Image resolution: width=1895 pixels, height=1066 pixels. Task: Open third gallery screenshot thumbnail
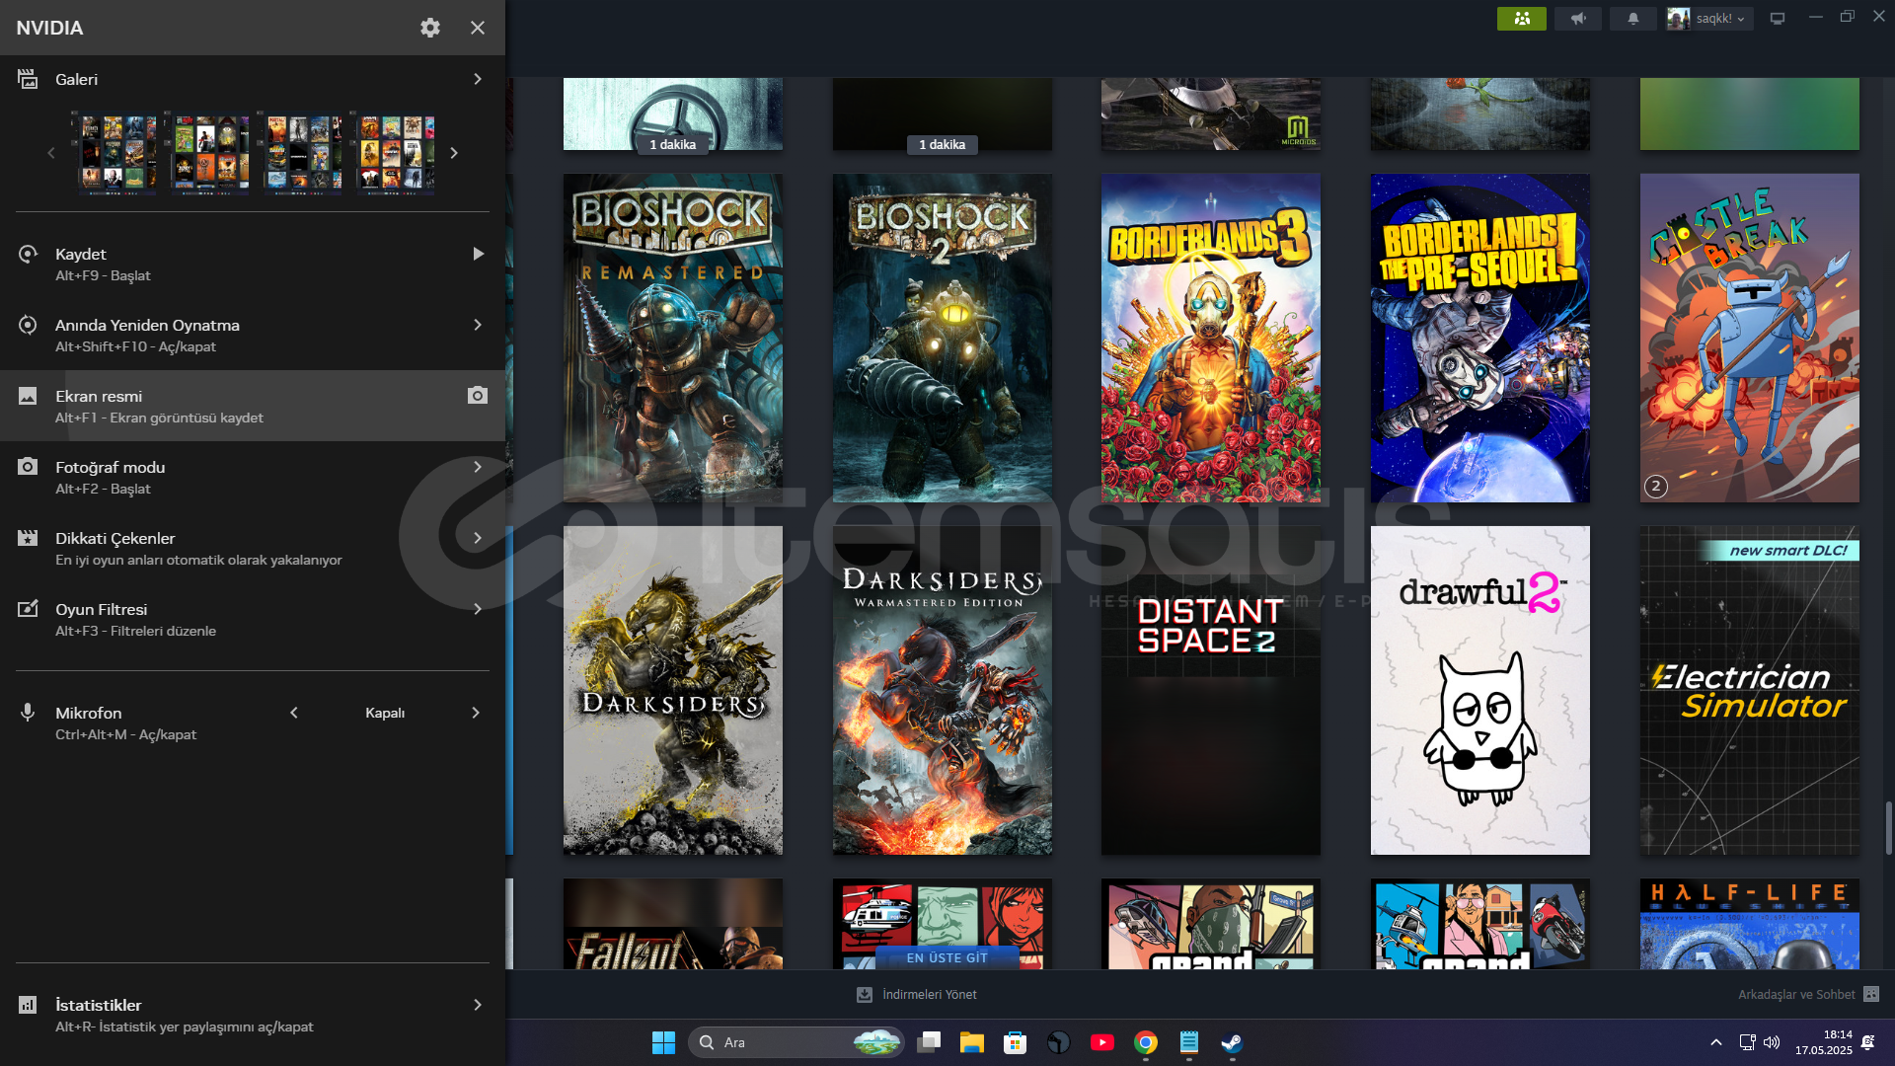coord(303,153)
